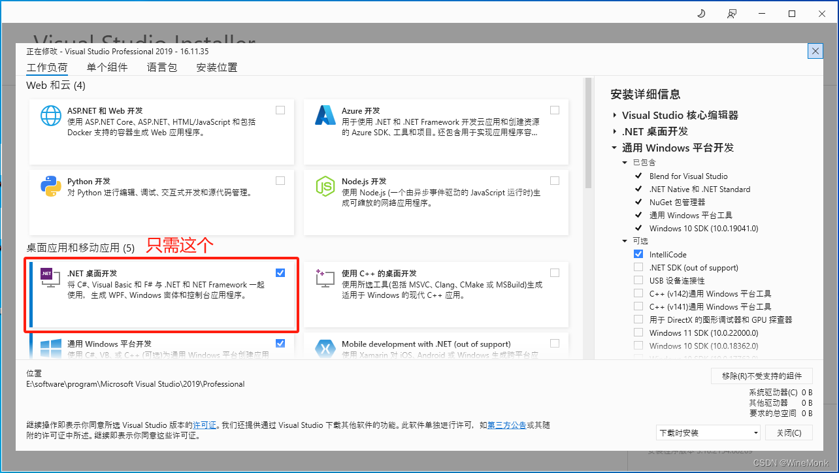Select Blend for Visual Studio item
Screen dimensions: 839x473
point(688,176)
